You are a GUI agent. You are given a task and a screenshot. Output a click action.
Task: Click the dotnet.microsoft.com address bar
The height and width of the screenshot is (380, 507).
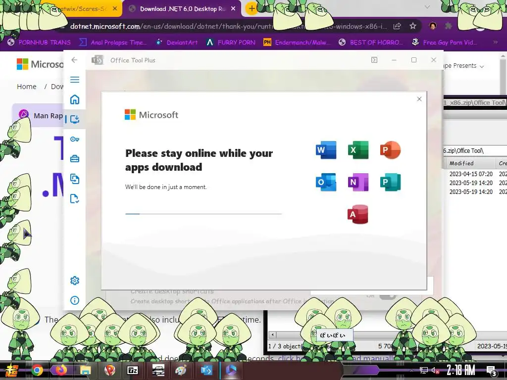[x=228, y=26]
